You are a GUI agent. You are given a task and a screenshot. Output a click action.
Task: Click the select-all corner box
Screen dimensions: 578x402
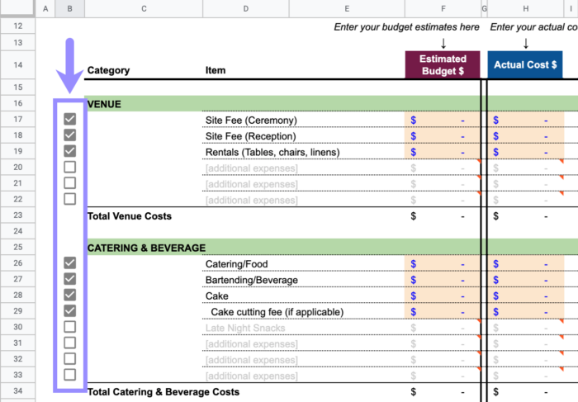pyautogui.click(x=17, y=8)
